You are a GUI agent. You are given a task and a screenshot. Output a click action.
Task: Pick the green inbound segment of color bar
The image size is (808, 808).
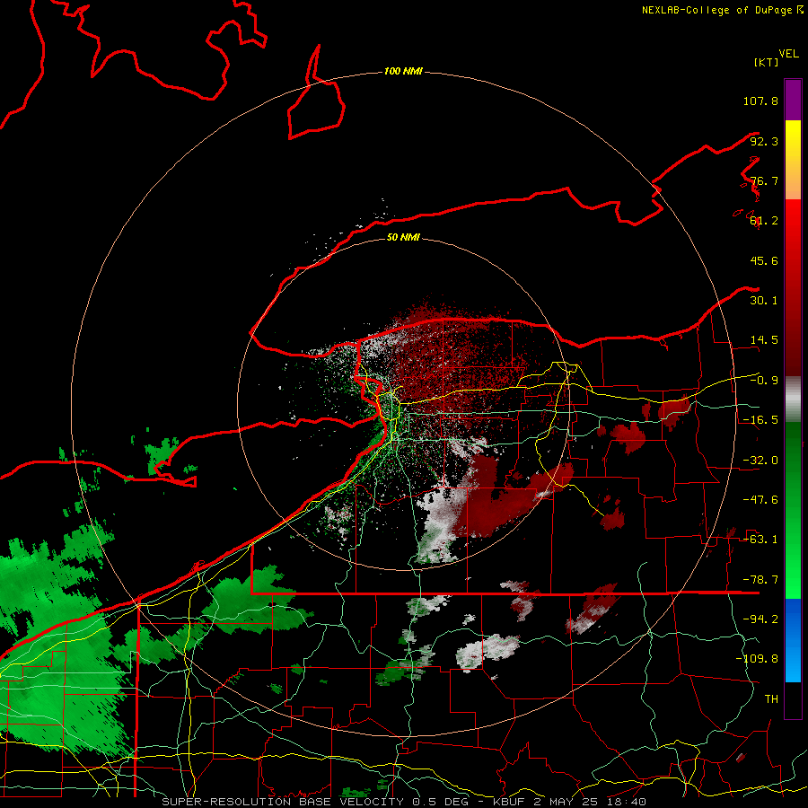pyautogui.click(x=793, y=511)
